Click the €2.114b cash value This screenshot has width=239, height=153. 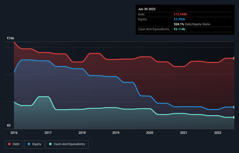click(179, 29)
